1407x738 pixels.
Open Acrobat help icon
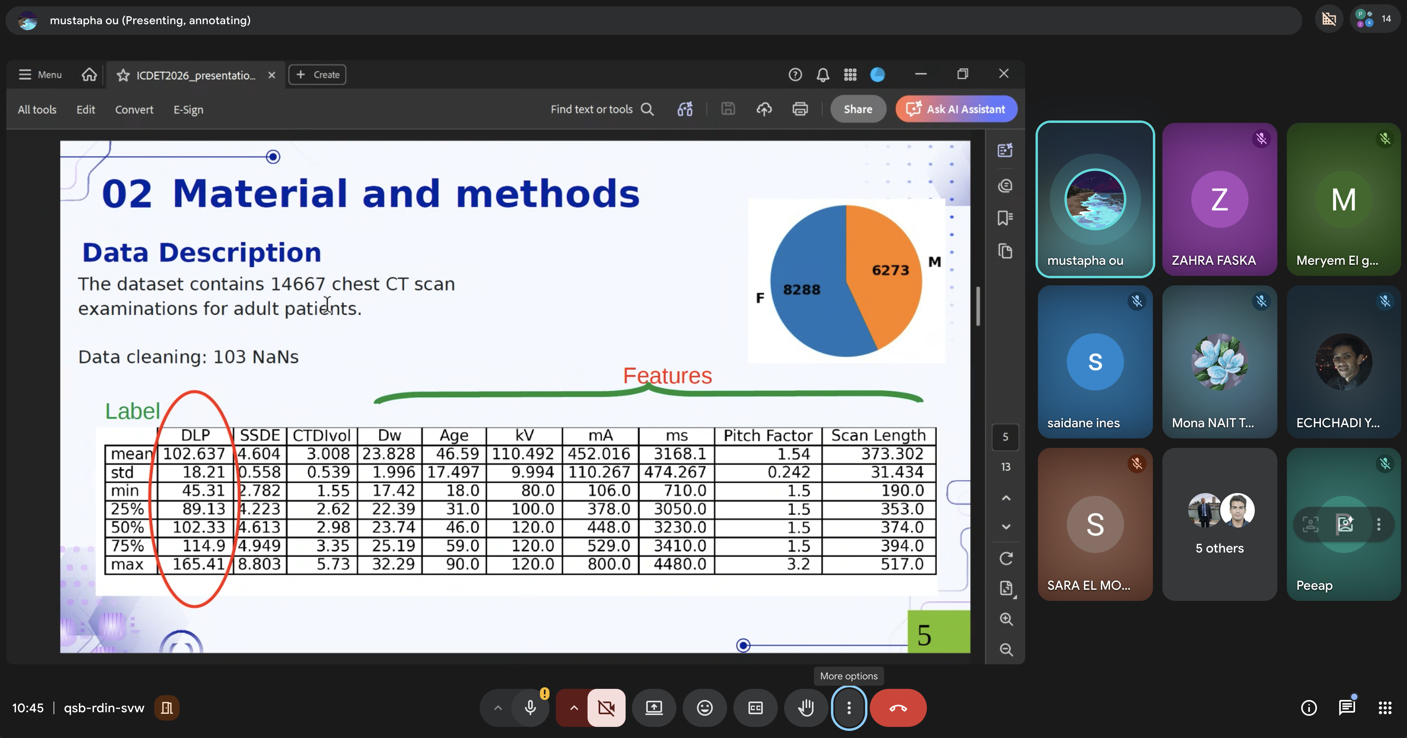795,75
